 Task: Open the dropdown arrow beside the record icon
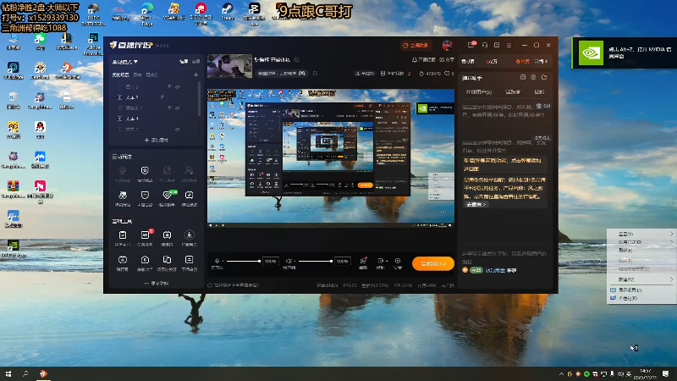[x=387, y=262]
